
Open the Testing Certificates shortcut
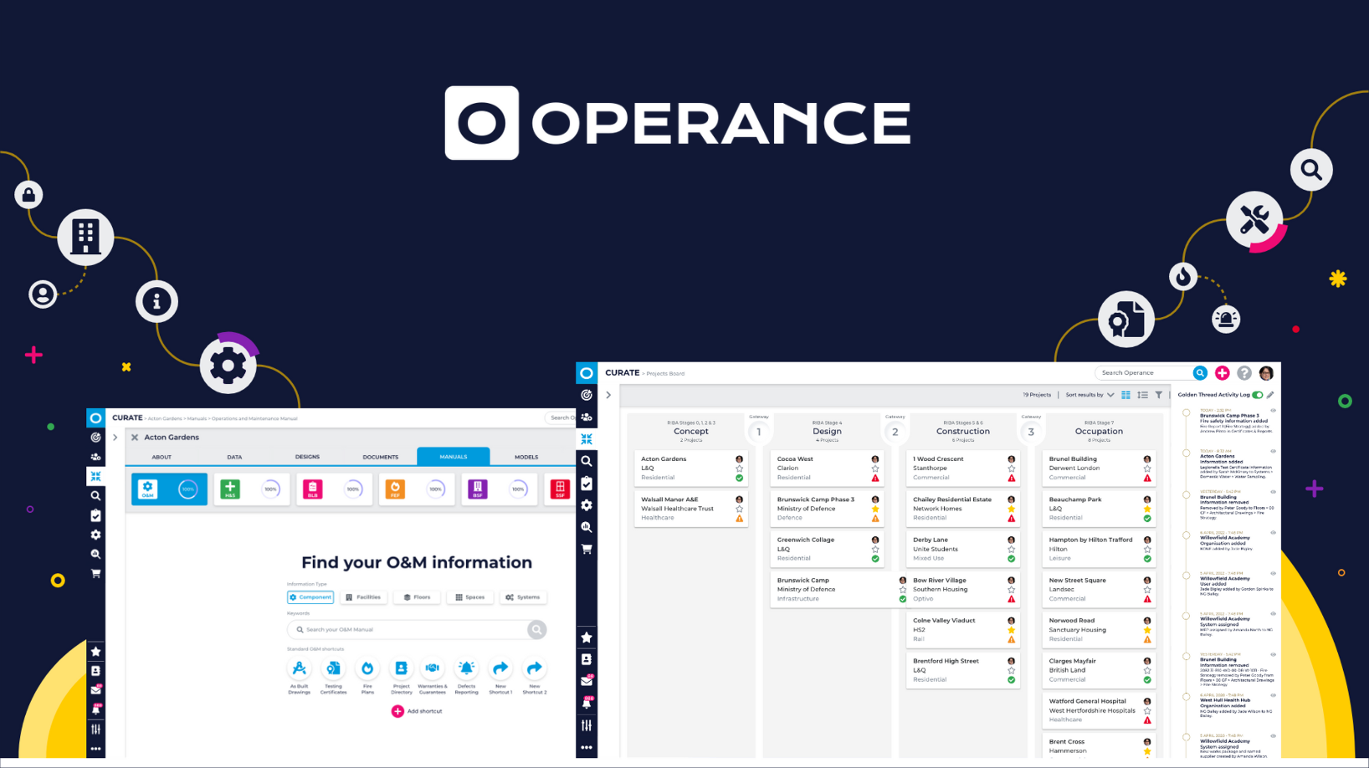[333, 668]
